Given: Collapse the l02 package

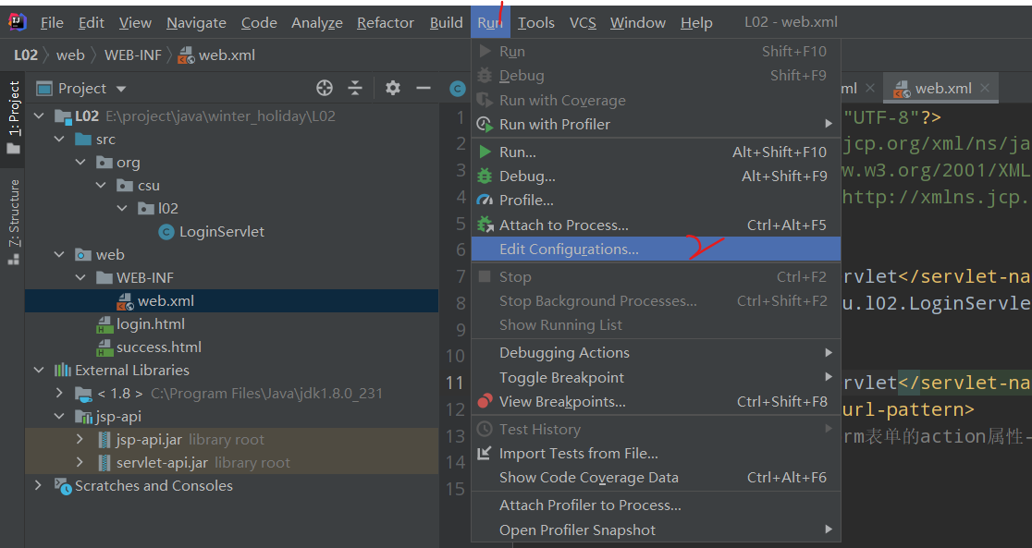Looking at the screenshot, I should point(122,209).
